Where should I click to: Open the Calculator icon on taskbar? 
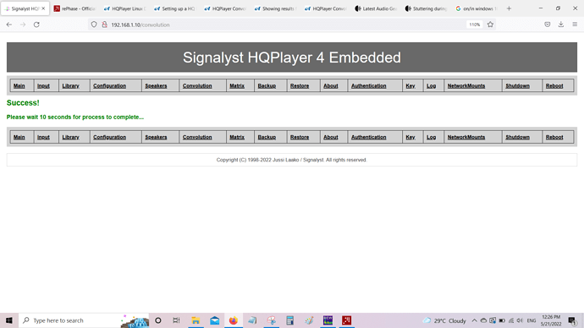[x=289, y=320]
